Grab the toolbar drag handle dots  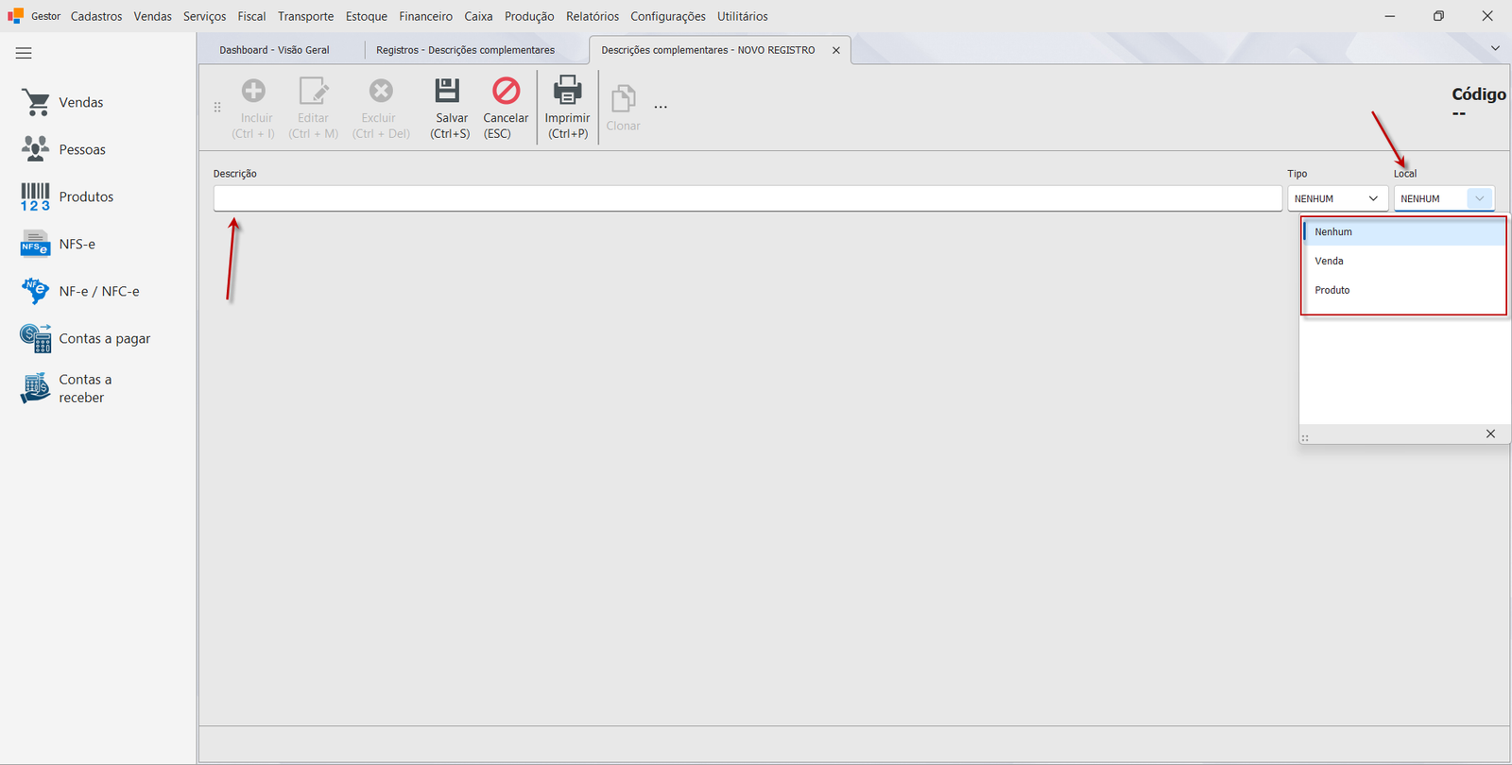pos(217,107)
